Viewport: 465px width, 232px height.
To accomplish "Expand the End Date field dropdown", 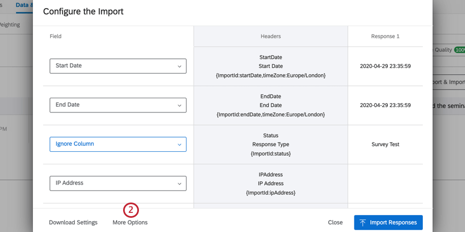I will tap(118, 105).
